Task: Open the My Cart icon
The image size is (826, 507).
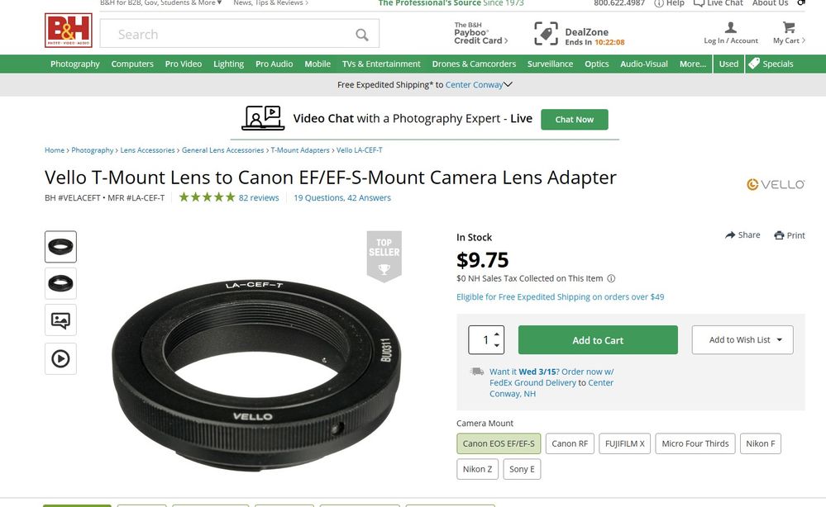Action: (x=789, y=29)
